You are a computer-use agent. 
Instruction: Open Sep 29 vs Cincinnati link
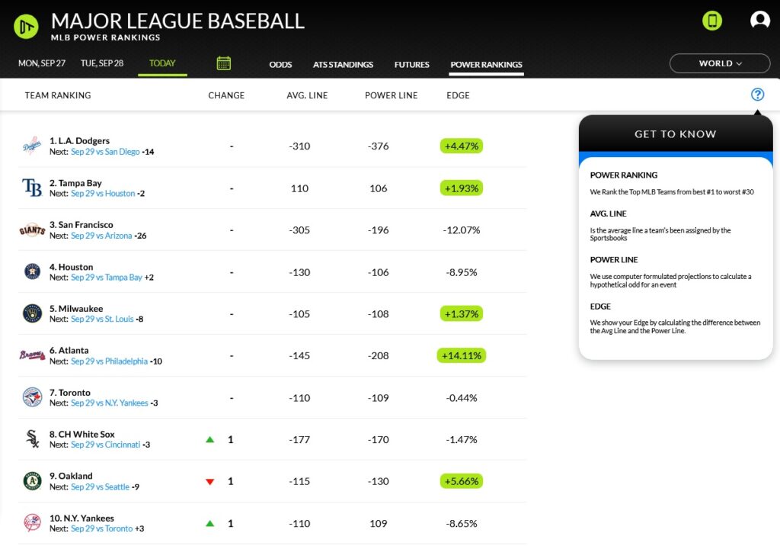click(105, 445)
